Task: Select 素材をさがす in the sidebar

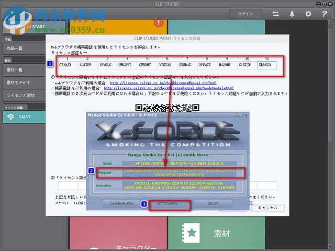Action: coord(24,83)
